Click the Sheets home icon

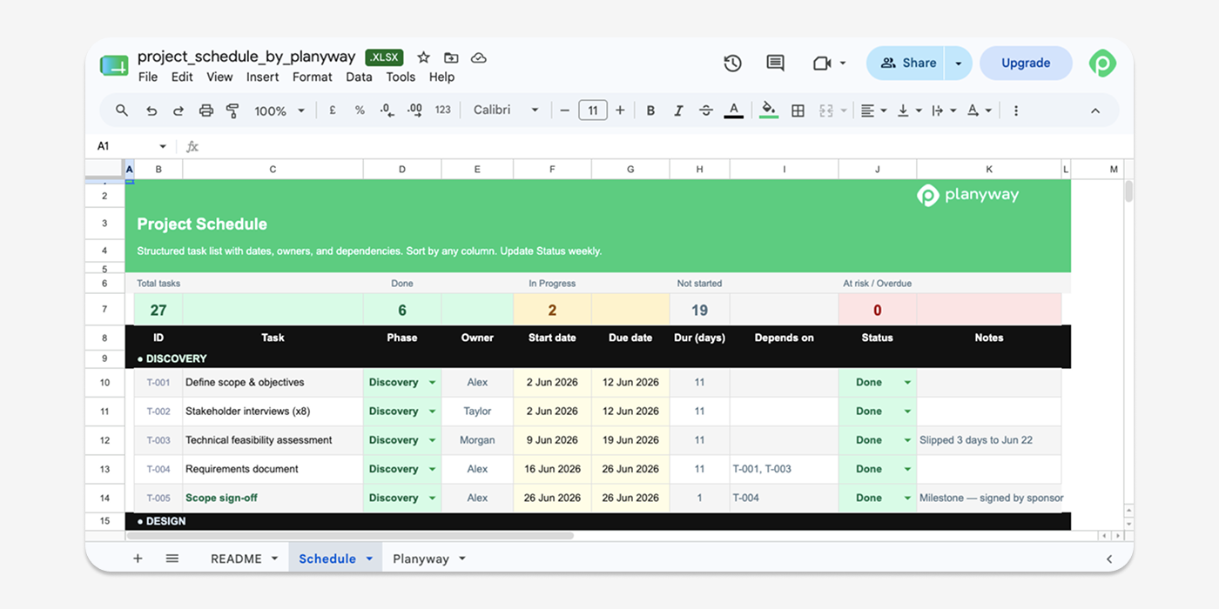coord(114,65)
